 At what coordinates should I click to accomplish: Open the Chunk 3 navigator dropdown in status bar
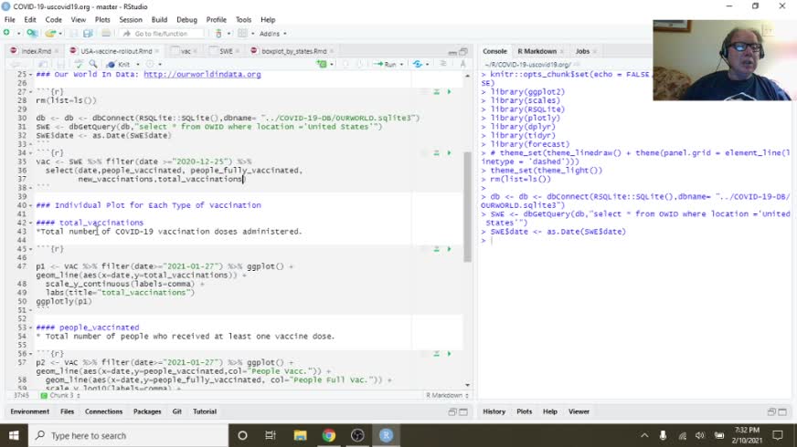(x=60, y=395)
